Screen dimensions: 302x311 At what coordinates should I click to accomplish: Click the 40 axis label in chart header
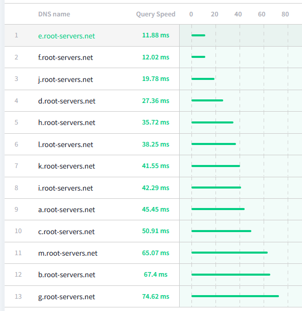pyautogui.click(x=238, y=14)
